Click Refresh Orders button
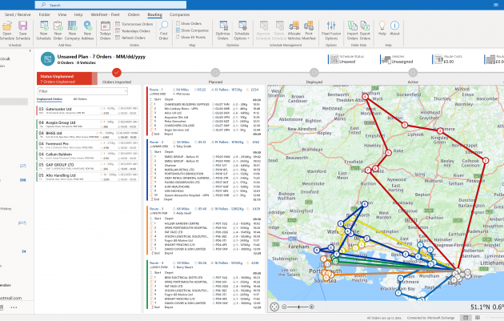Viewport: 504px width, 321px height. pos(134,37)
